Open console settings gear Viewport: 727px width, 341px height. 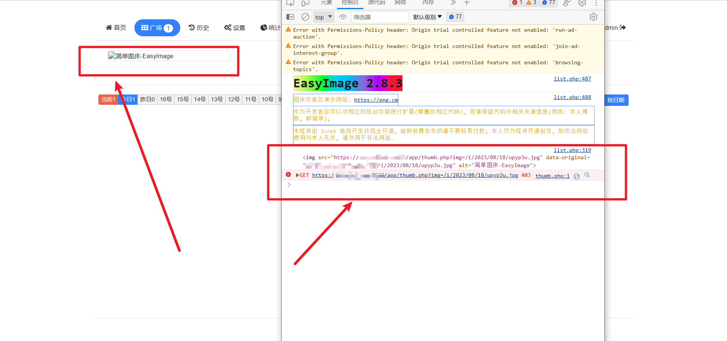(x=593, y=17)
